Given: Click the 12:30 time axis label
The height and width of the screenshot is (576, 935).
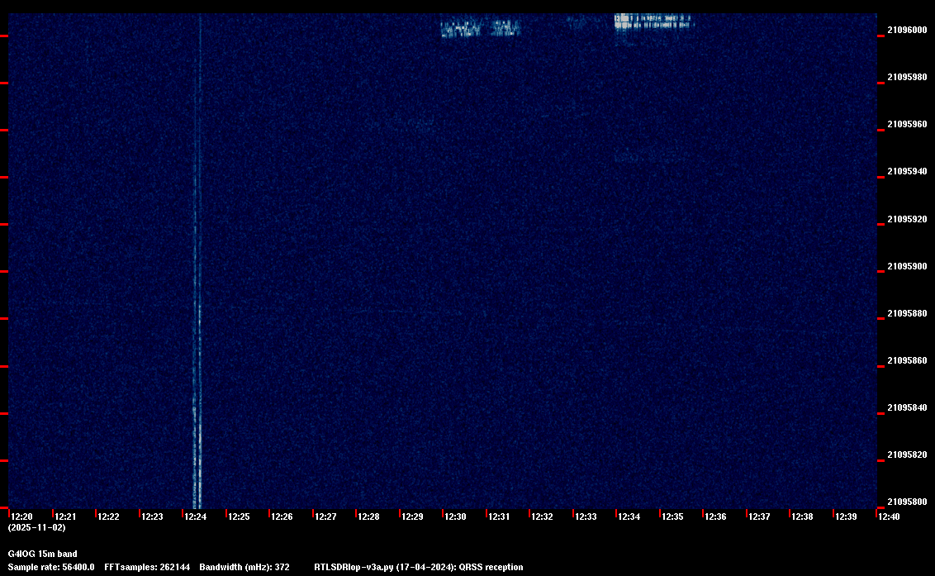Looking at the screenshot, I should tap(456, 516).
